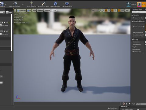Open the Show menu in viewport
The image size is (146, 110).
pyautogui.click(x=34, y=10)
